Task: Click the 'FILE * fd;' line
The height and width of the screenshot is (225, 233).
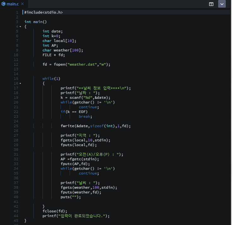Action: [54, 55]
